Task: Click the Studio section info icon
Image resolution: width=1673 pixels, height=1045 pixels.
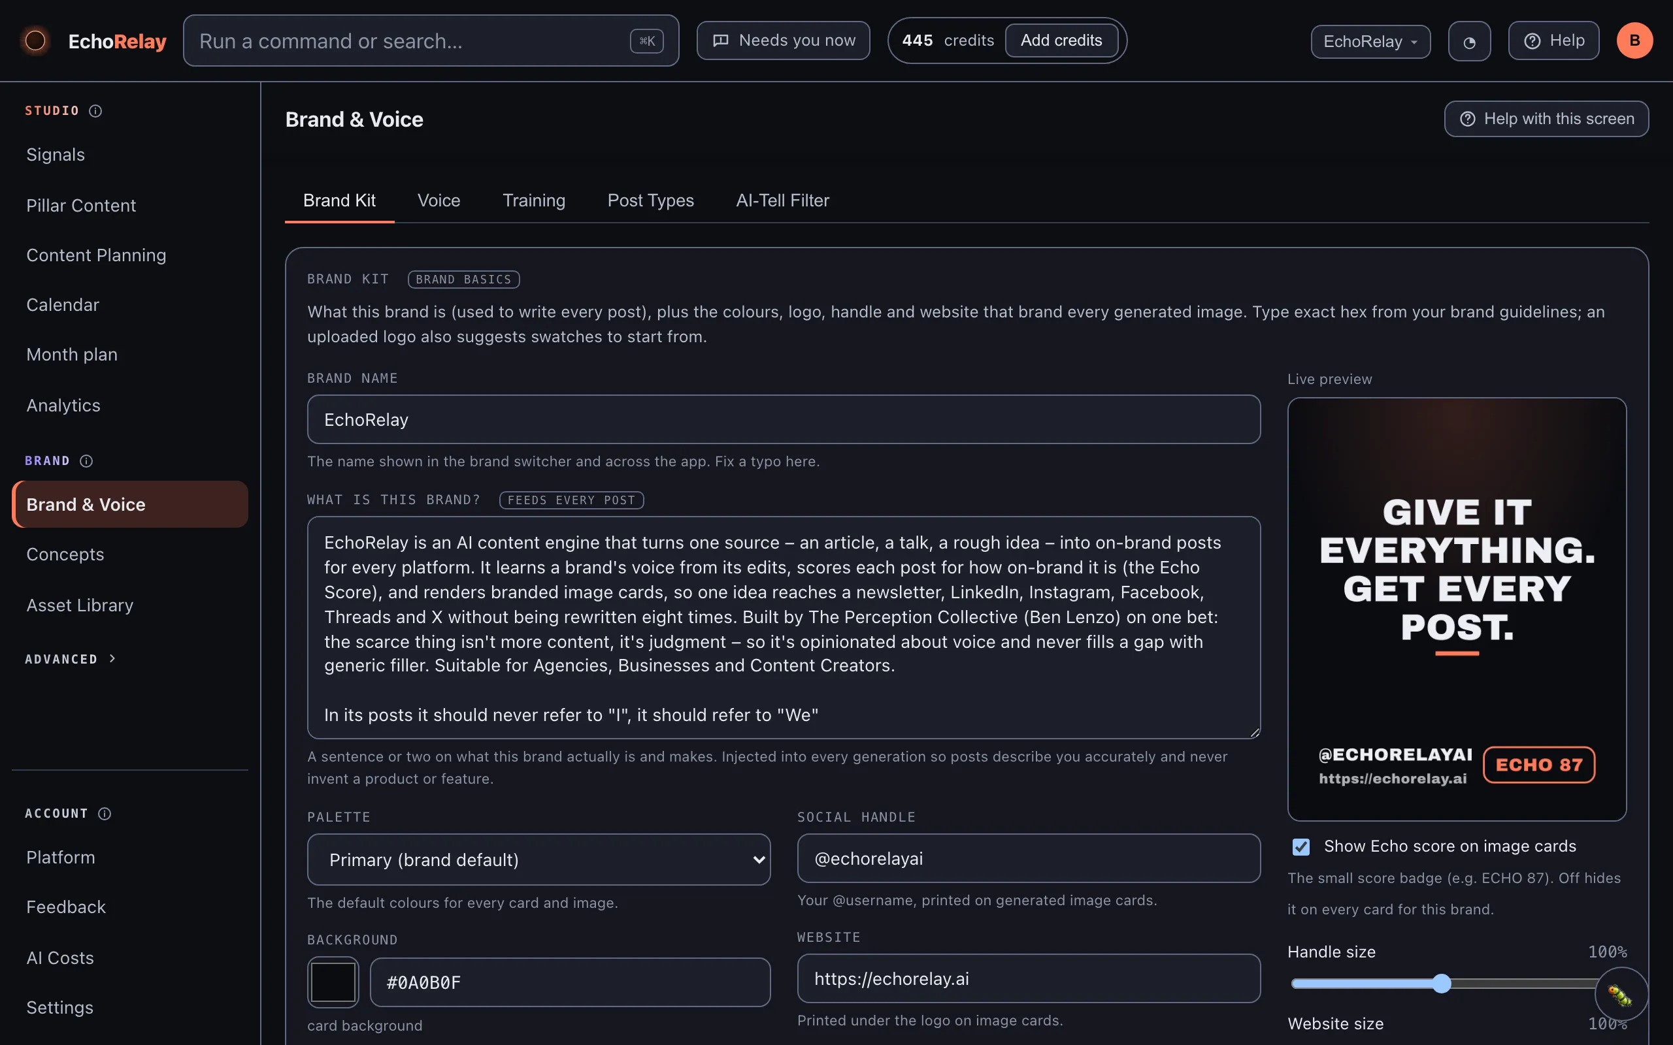Action: click(x=95, y=110)
